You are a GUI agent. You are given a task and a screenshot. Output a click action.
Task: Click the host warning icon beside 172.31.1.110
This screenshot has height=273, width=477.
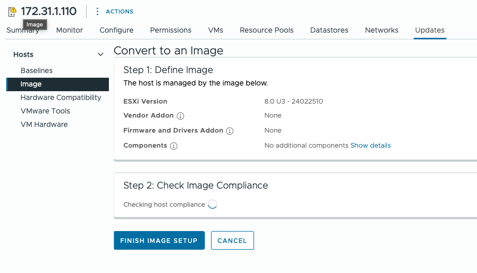12,11
